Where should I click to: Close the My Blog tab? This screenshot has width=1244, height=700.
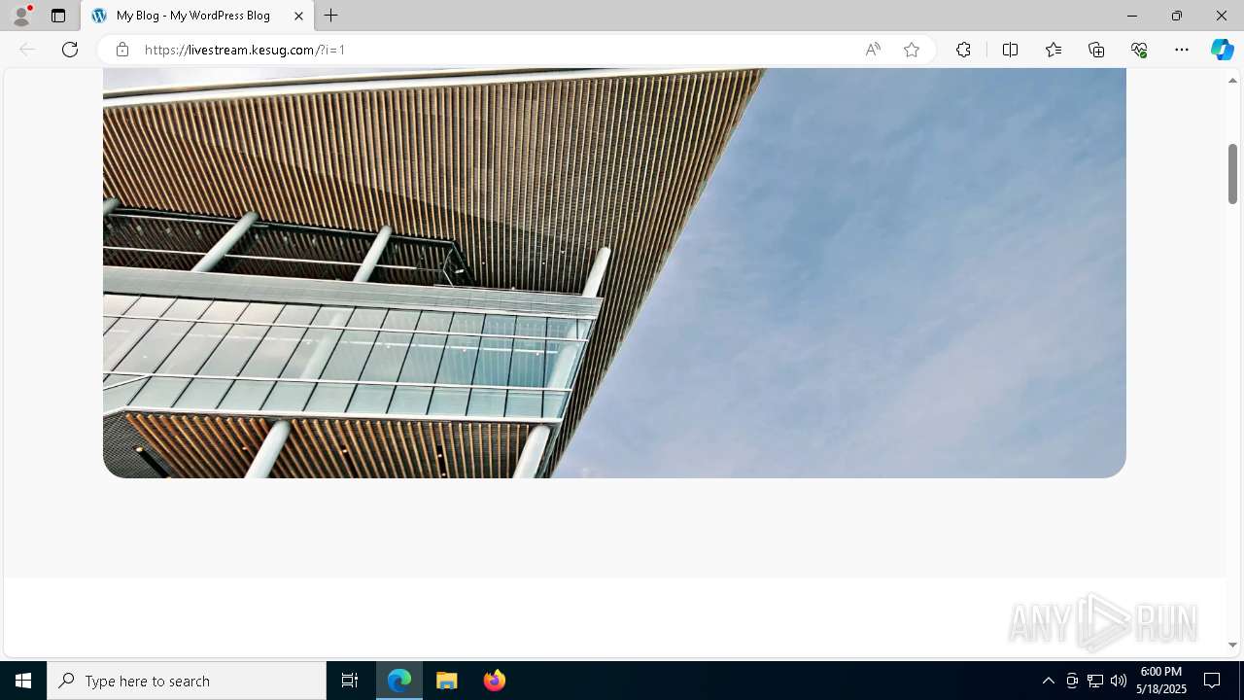pyautogui.click(x=298, y=16)
